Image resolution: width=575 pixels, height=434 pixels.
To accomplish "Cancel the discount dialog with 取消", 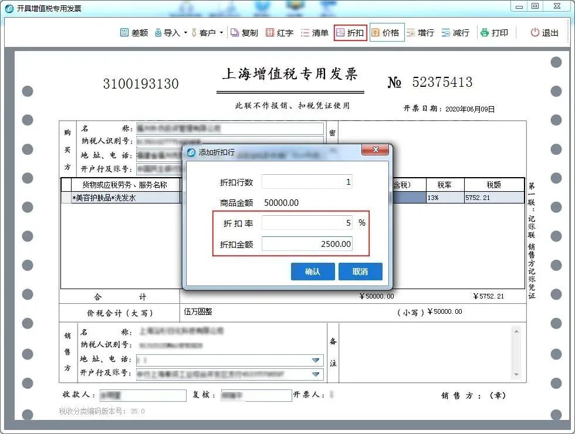I will [360, 272].
